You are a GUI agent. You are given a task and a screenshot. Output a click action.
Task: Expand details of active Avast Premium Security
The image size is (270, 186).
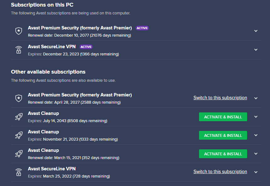coord(256,31)
